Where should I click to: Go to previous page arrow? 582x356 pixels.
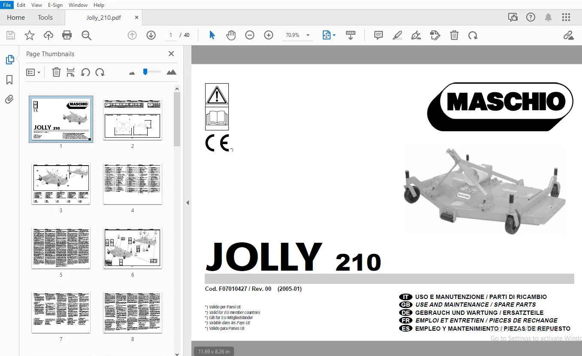pos(132,35)
